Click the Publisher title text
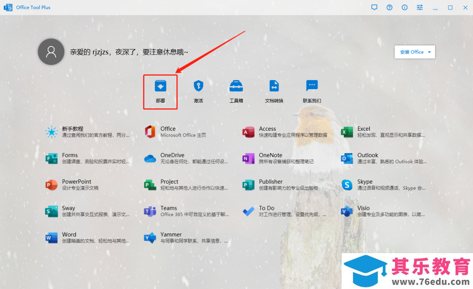The width and height of the screenshot is (473, 289). [x=271, y=181]
